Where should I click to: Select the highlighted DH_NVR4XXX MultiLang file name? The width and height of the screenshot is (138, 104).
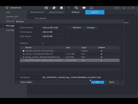pyautogui.click(x=44, y=60)
